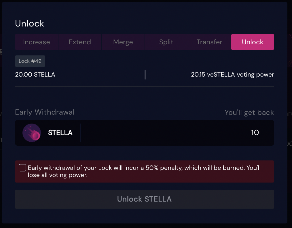
Task: Click the divider beside the STELLA token name
Action: pyautogui.click(x=80, y=133)
